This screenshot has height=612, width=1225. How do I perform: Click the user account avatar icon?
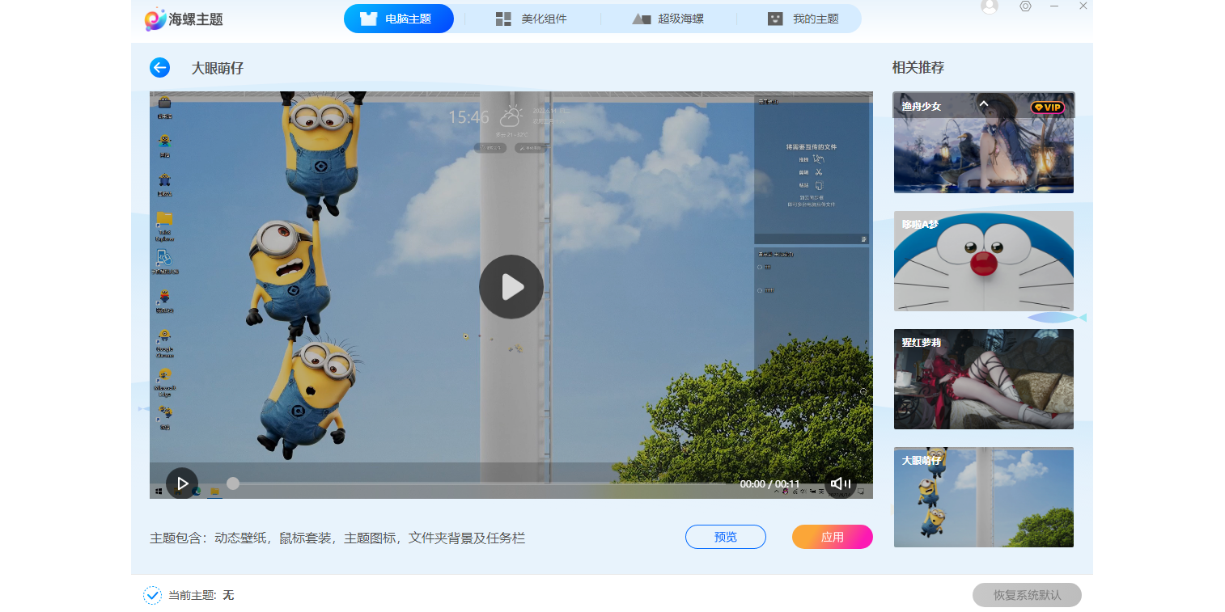click(x=989, y=6)
